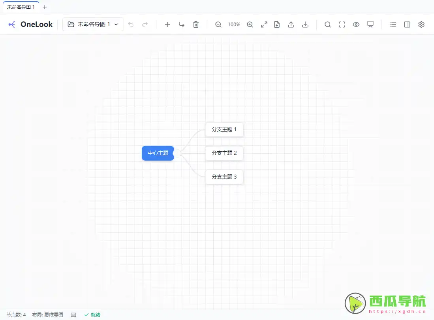Toggle fullscreen mode
This screenshot has height=320, width=434.
point(342,24)
